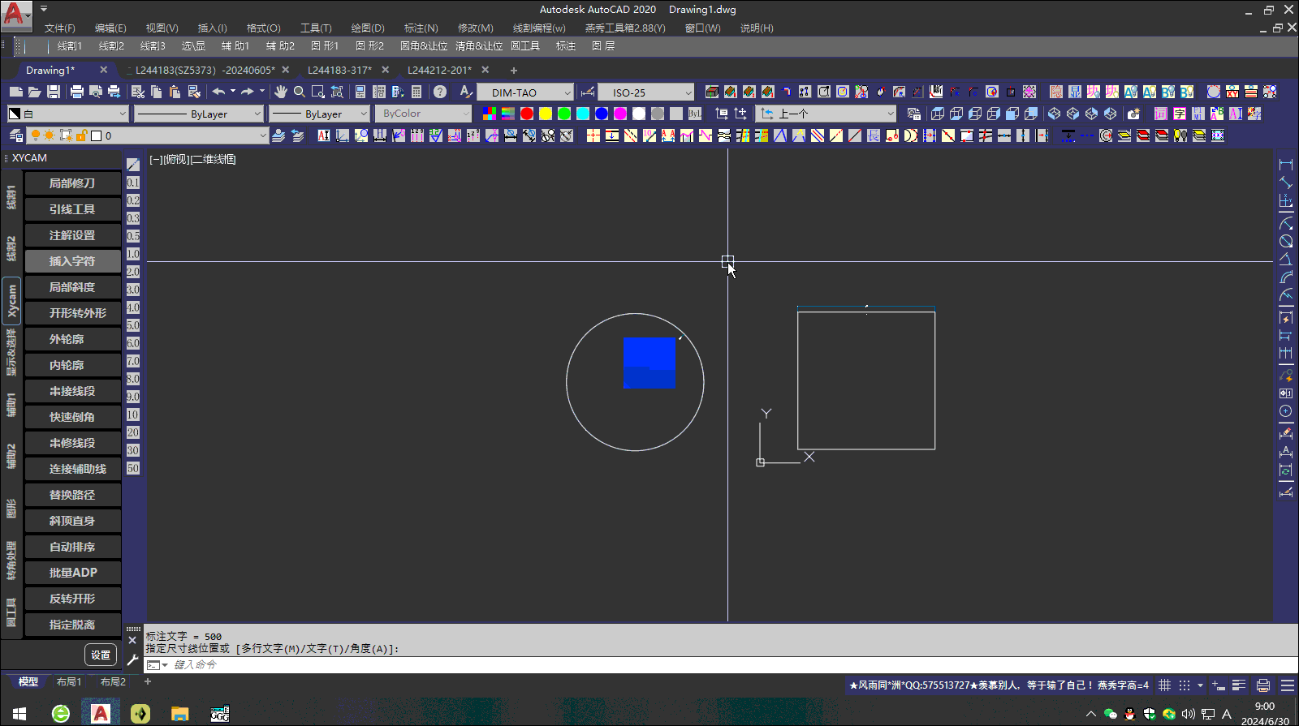Click the 快速倒角 button
The width and height of the screenshot is (1299, 726).
click(x=73, y=417)
